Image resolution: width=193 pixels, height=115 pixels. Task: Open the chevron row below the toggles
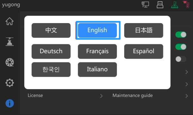click(187, 72)
